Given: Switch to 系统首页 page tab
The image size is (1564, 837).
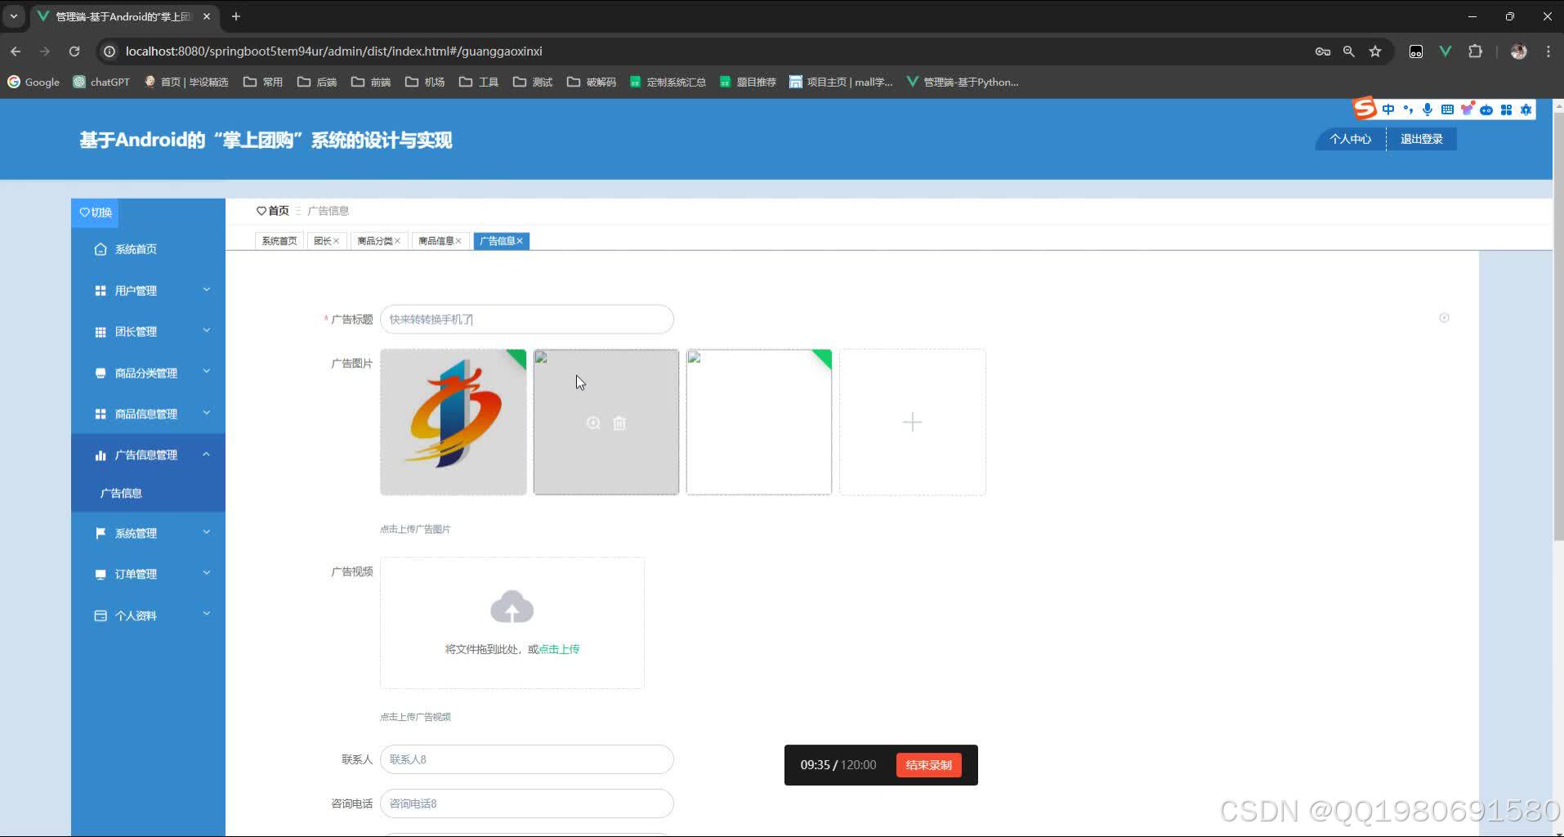Looking at the screenshot, I should (279, 241).
